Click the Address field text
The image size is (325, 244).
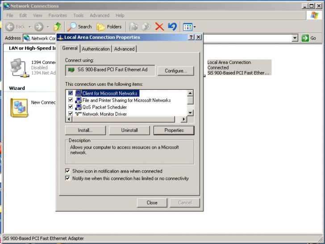(x=43, y=38)
